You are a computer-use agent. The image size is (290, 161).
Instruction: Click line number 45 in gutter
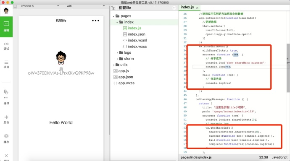click(x=185, y=95)
